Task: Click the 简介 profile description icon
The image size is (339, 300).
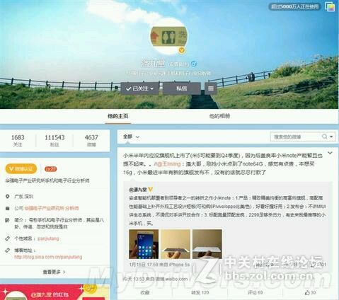Action: (8, 220)
